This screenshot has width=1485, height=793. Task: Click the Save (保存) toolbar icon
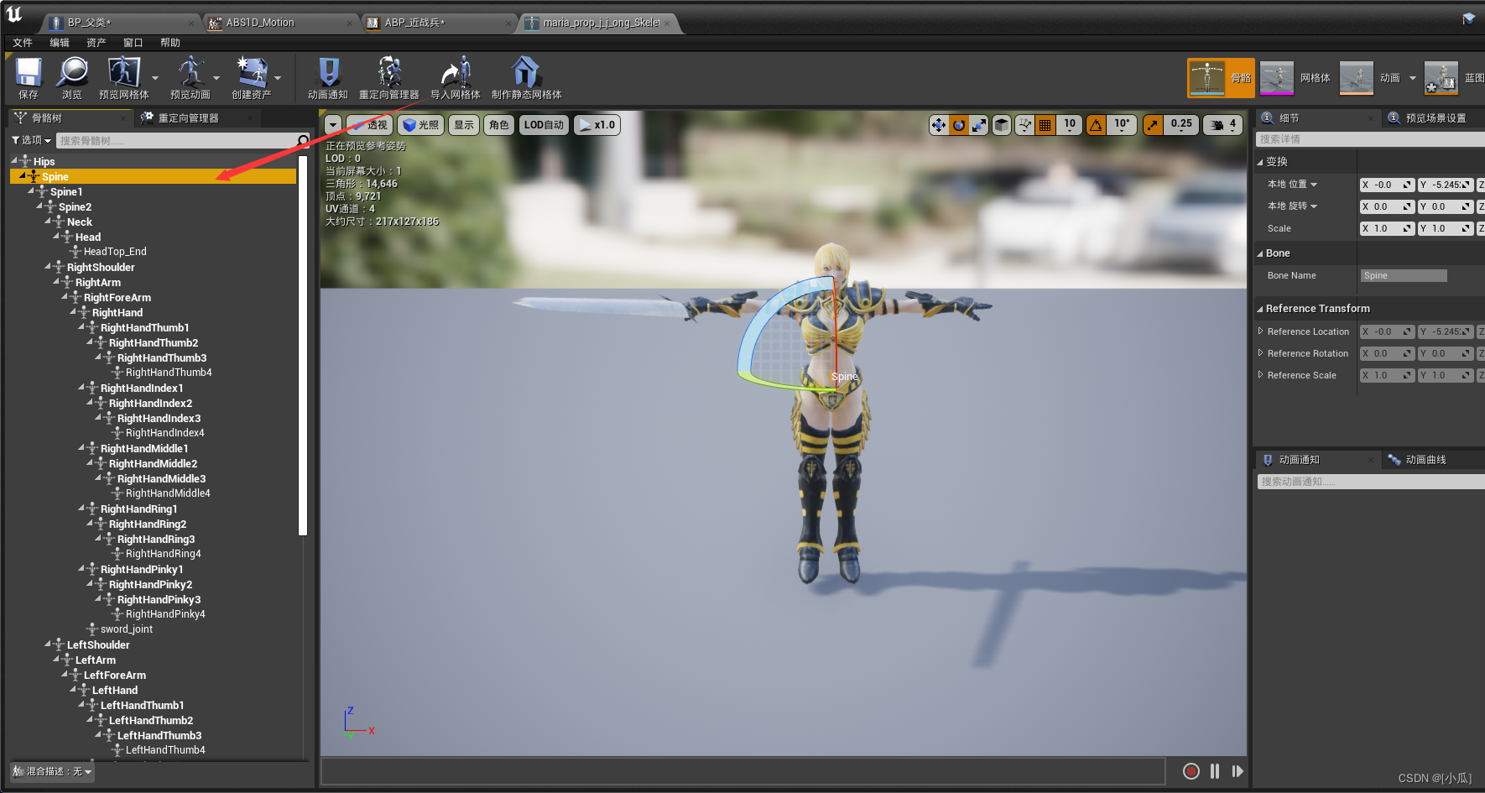click(29, 78)
